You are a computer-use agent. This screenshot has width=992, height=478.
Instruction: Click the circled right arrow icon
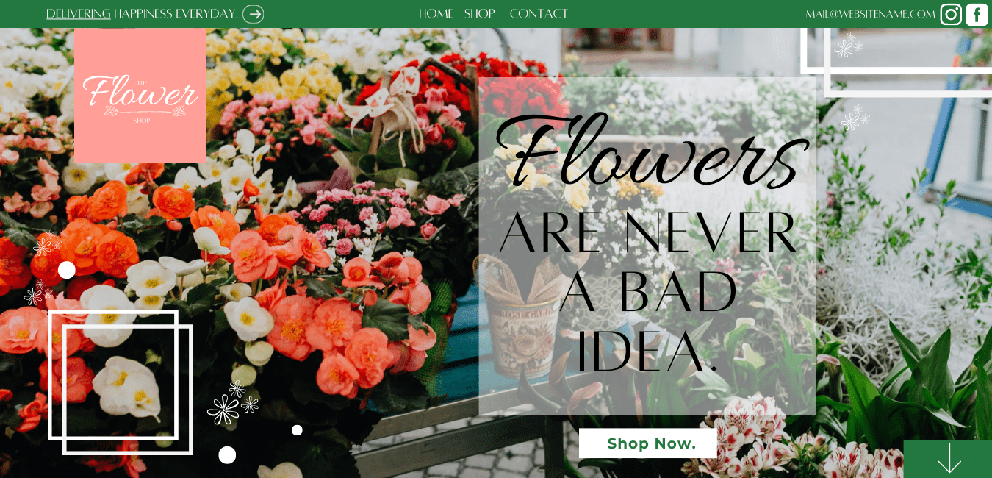click(253, 14)
